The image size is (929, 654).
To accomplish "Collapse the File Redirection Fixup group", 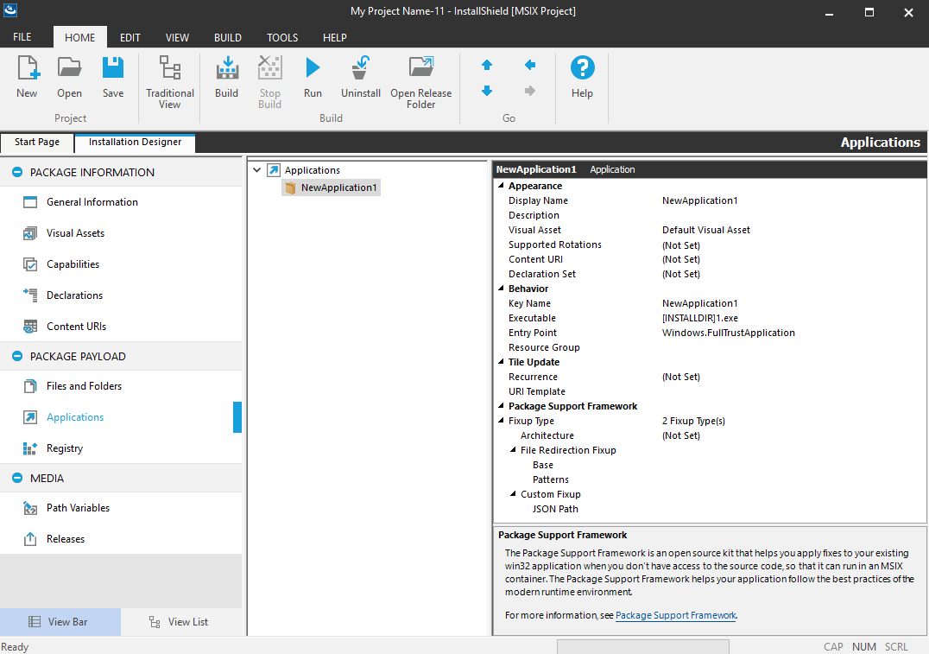I will tap(514, 450).
